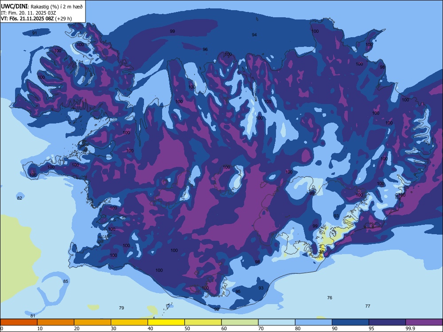Viewport: 443px width, 332px height.
Task: Select the 92 humidity value at the coast
Action: [x=217, y=309]
